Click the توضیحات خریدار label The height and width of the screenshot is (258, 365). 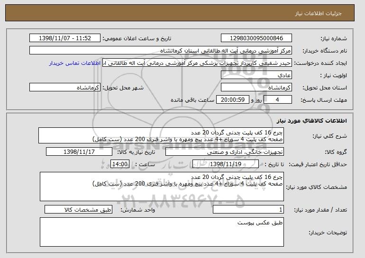tap(328, 232)
